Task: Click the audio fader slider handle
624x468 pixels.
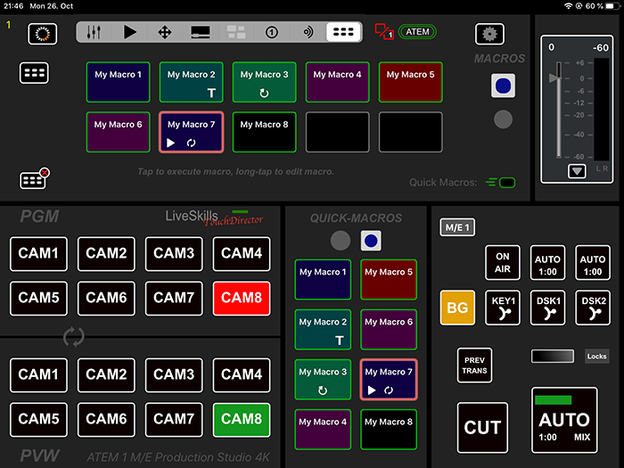Action: pyautogui.click(x=554, y=78)
